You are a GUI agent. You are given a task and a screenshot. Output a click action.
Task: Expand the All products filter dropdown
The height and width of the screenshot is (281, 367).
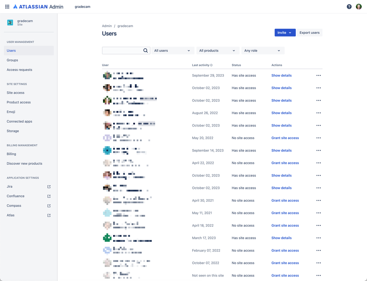tap(218, 51)
